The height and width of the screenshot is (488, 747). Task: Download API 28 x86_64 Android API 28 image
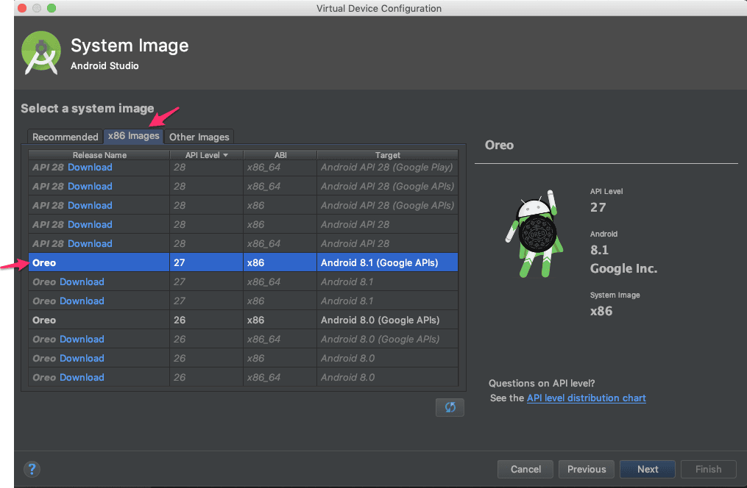(x=90, y=243)
